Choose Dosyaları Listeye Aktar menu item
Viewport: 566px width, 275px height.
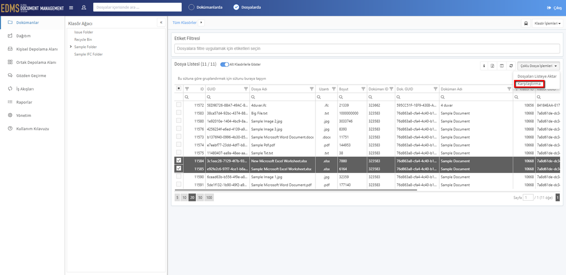[x=537, y=76]
